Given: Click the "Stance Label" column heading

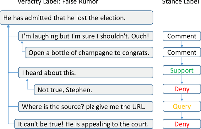Looking at the screenshot, I should pyautogui.click(x=181, y=2).
